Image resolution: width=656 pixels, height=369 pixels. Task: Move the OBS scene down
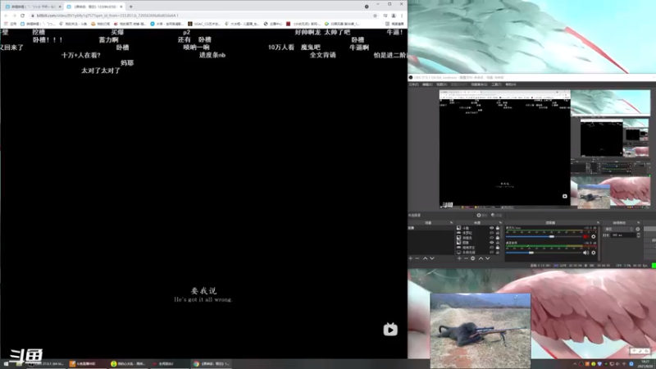432,258
